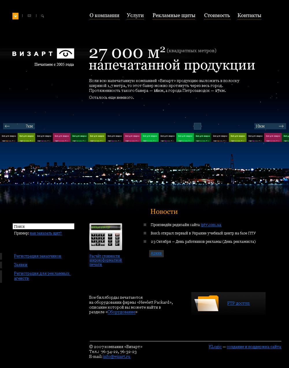The image size is (289, 368).
Task: Open the Заявки link
Action: pyautogui.click(x=21, y=265)
